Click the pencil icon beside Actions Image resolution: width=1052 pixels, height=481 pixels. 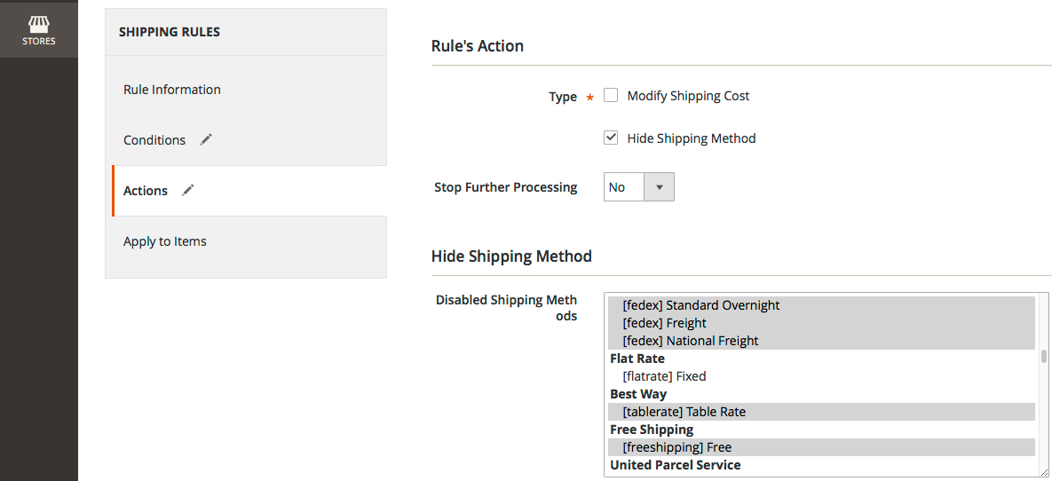pos(187,190)
